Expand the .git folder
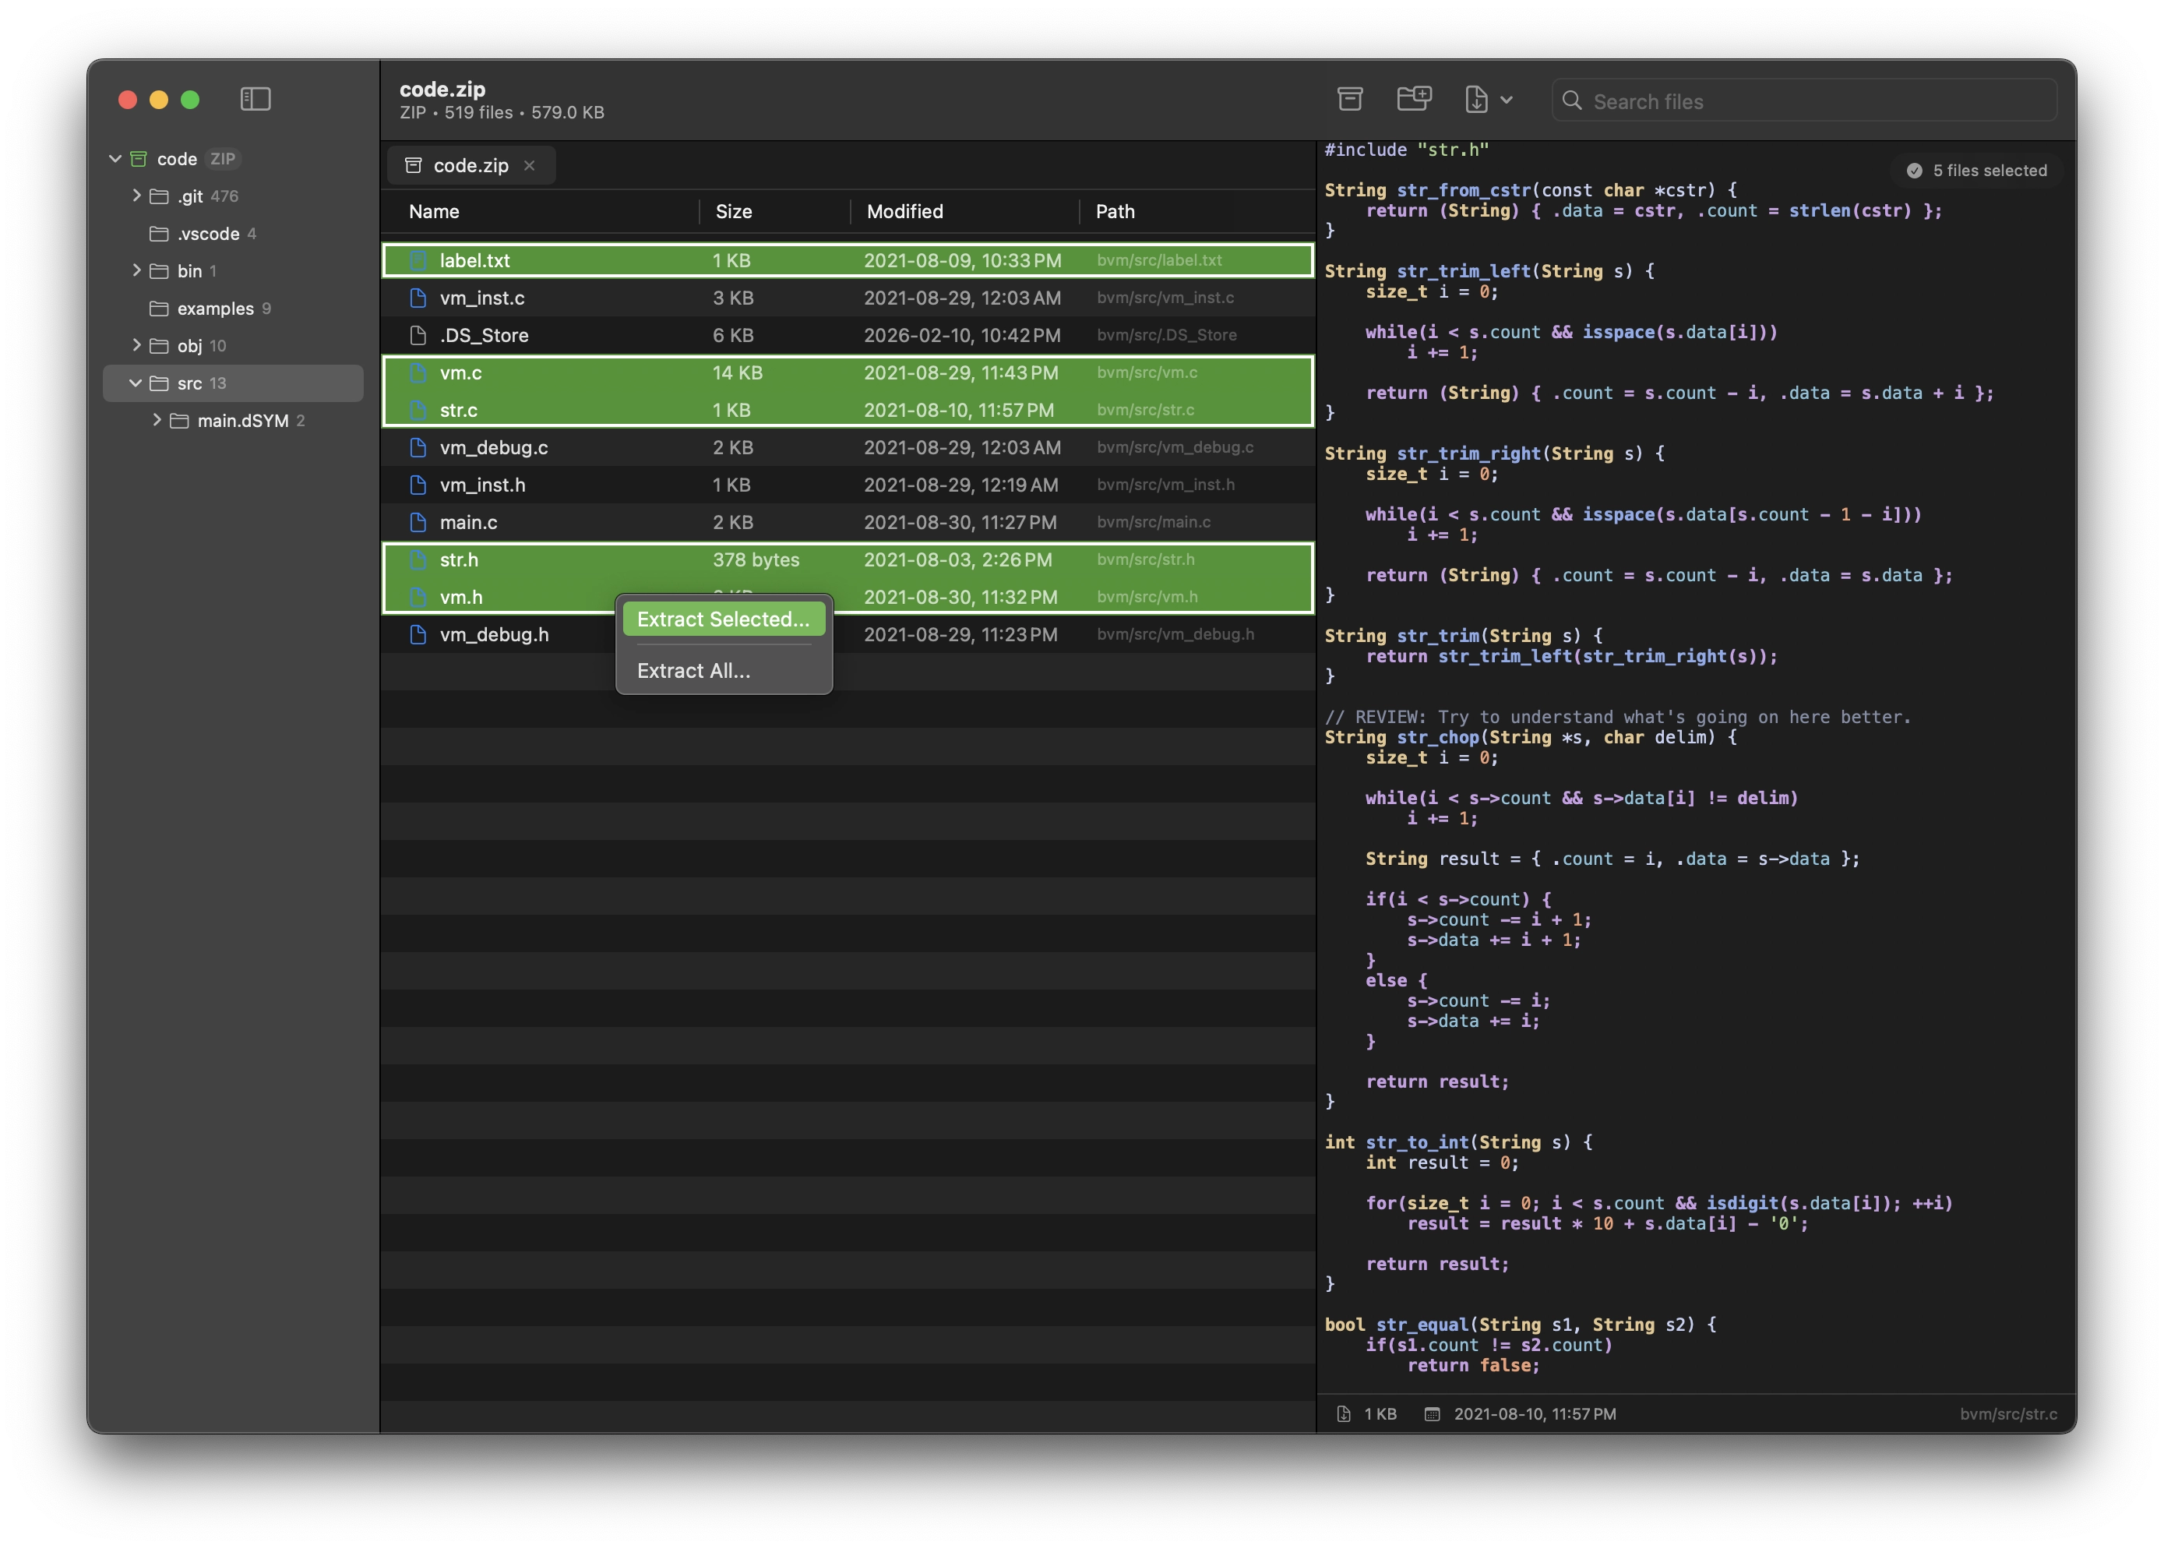2164x1549 pixels. point(136,196)
